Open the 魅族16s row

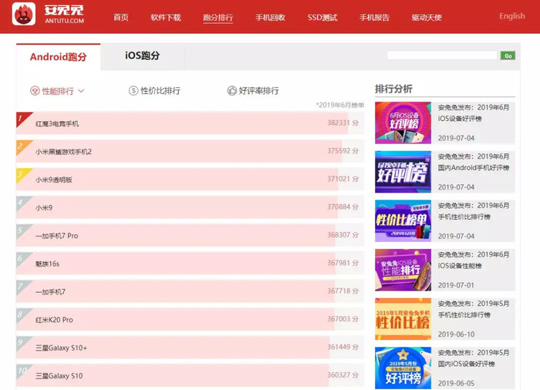[x=190, y=264]
